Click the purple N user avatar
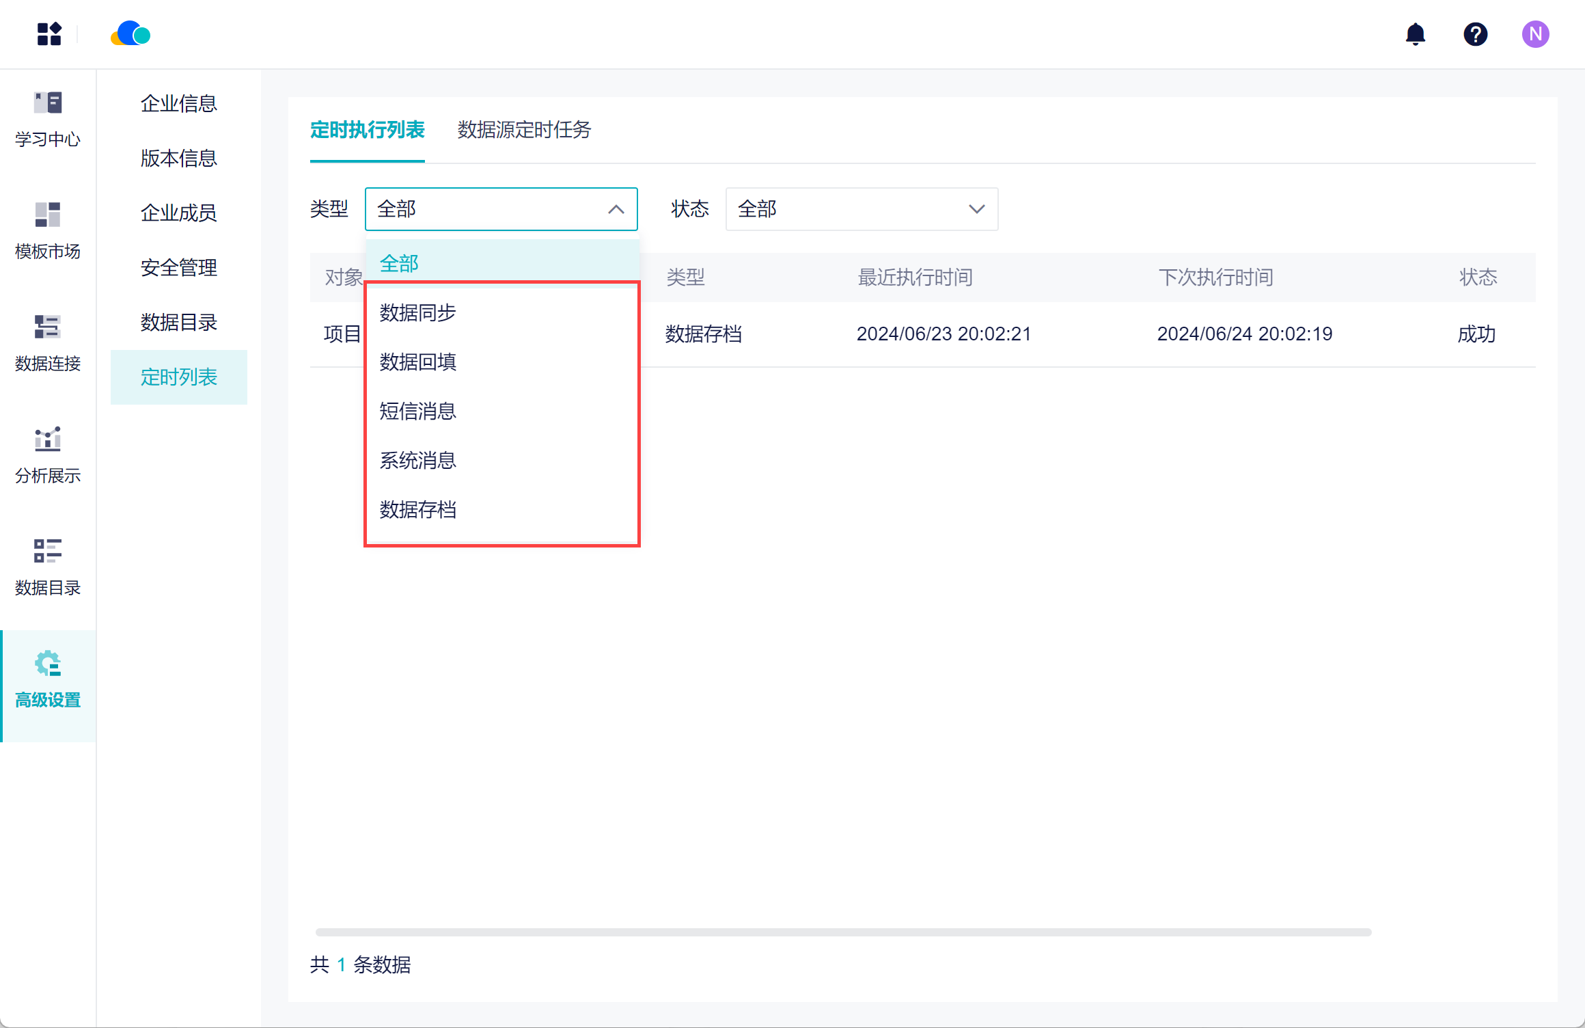The image size is (1585, 1028). (x=1534, y=34)
